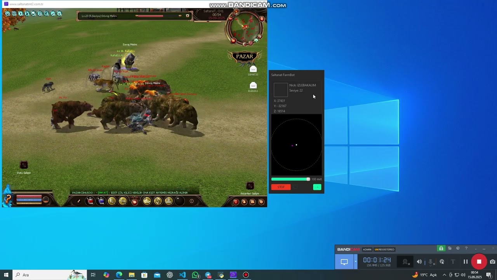Click the green lock icon in Bandicam
Image resolution: width=497 pixels, height=280 pixels.
(x=441, y=248)
